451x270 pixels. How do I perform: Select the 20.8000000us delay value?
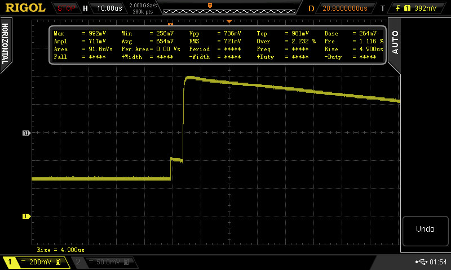[344, 8]
